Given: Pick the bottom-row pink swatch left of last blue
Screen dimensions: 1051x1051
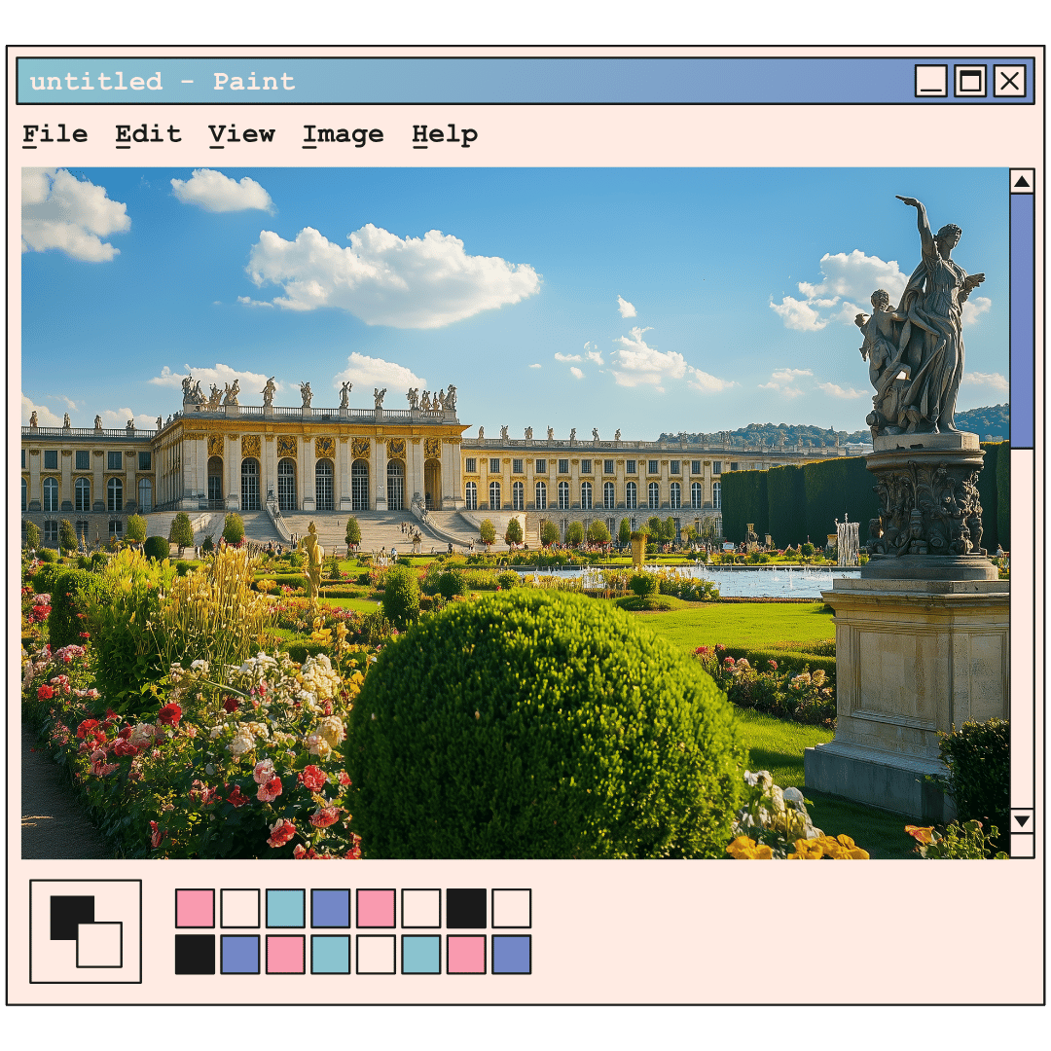Looking at the screenshot, I should coord(466,955).
